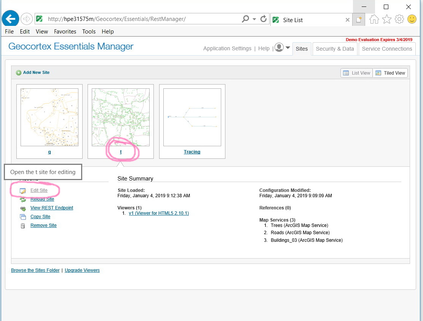423x321 pixels.
Task: Switch to List View
Action: 357,73
